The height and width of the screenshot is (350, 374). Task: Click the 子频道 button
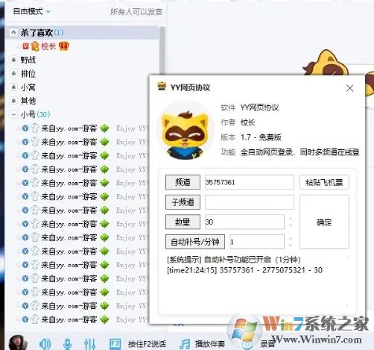point(183,202)
